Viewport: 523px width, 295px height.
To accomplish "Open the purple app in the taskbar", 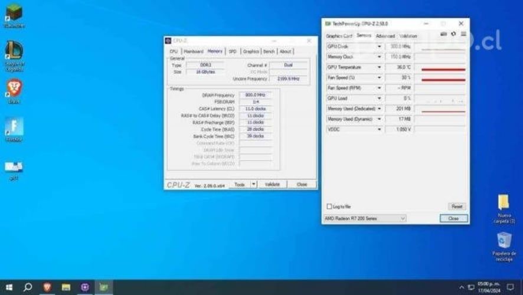I will (x=85, y=287).
